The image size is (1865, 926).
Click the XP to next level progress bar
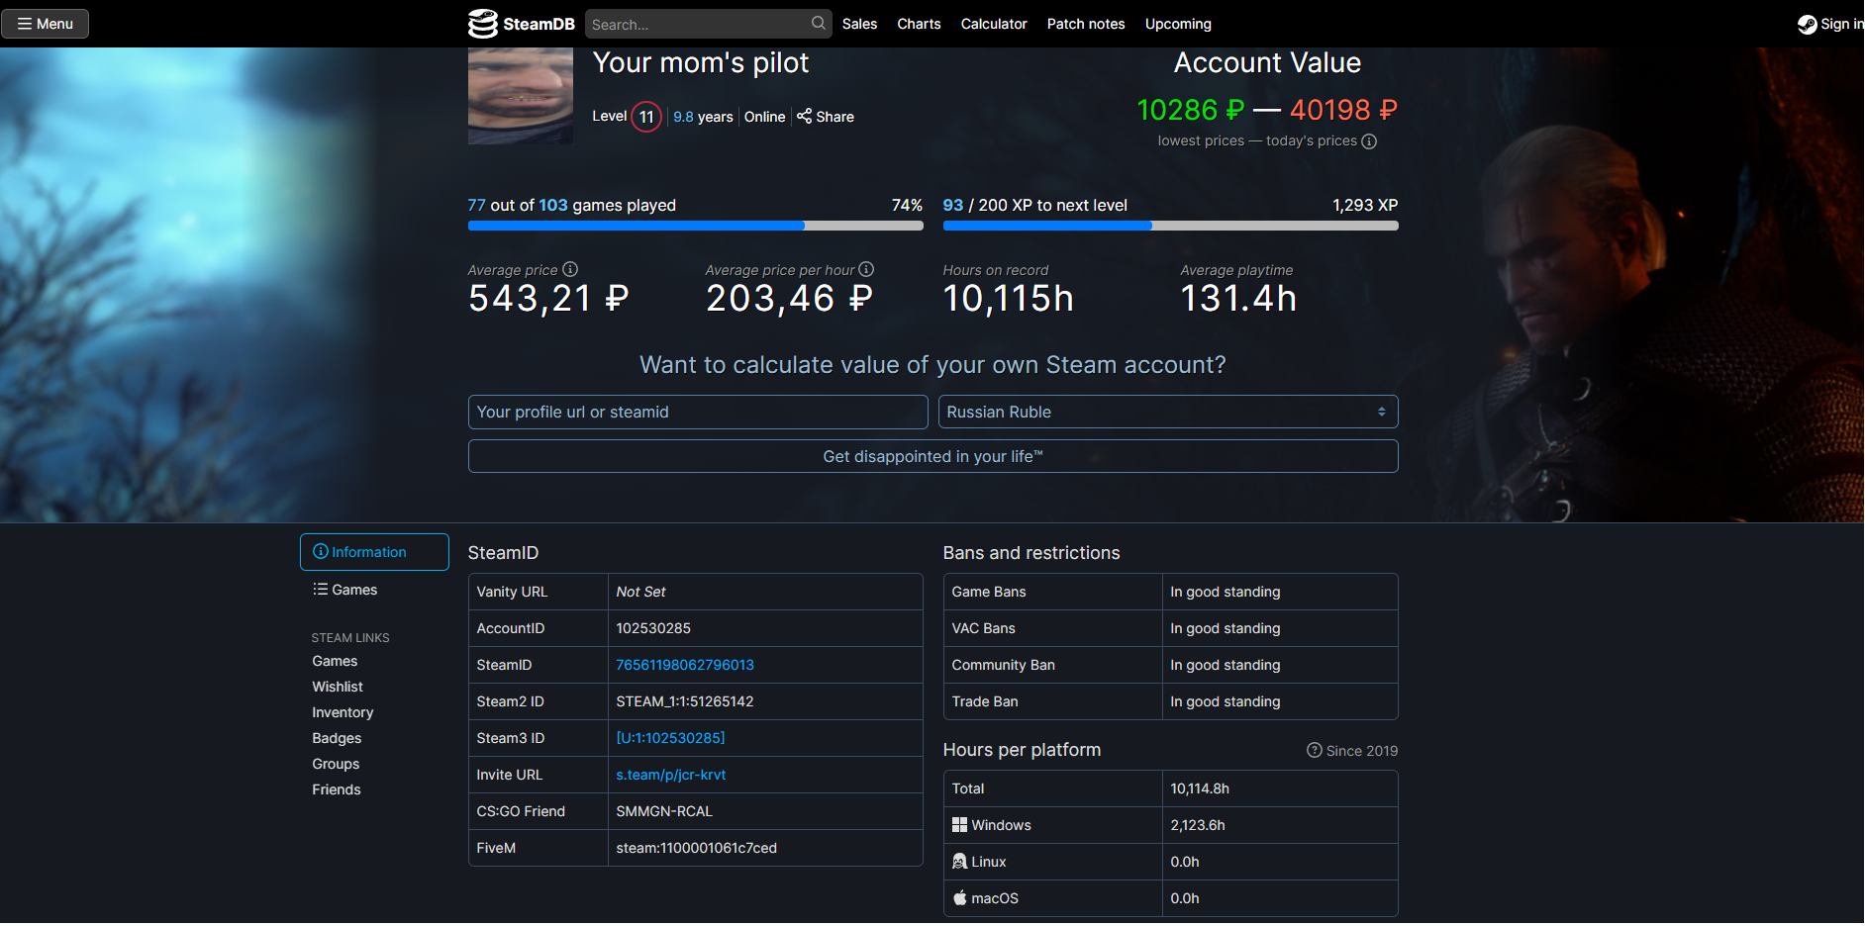tap(1170, 226)
